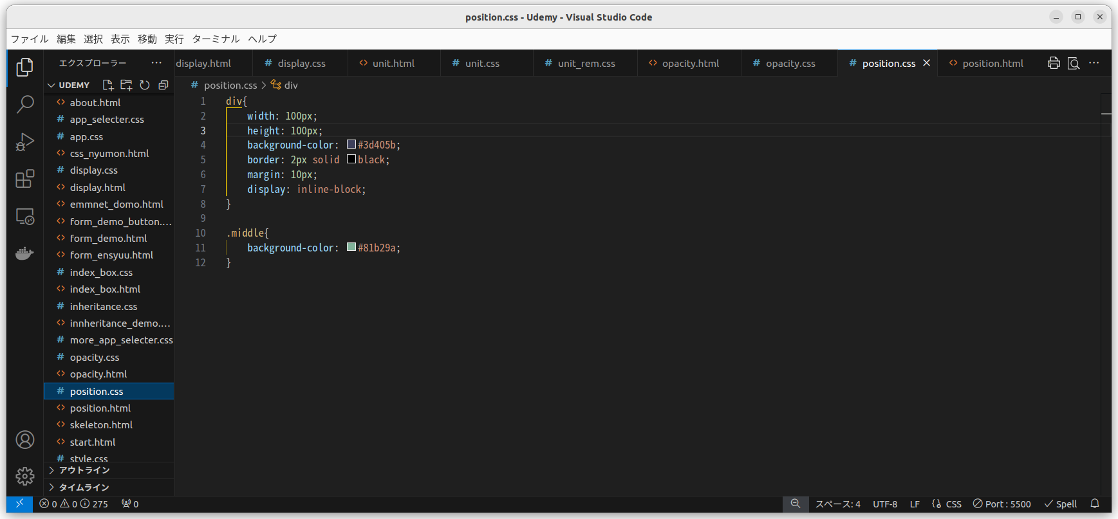This screenshot has width=1118, height=519.
Task: Open the Extensions view
Action: tap(24, 179)
